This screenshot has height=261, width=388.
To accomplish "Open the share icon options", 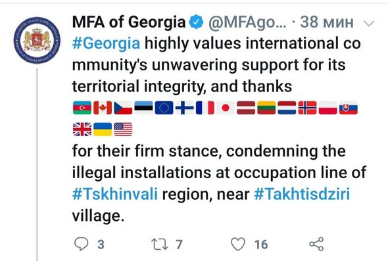I will tap(316, 244).
